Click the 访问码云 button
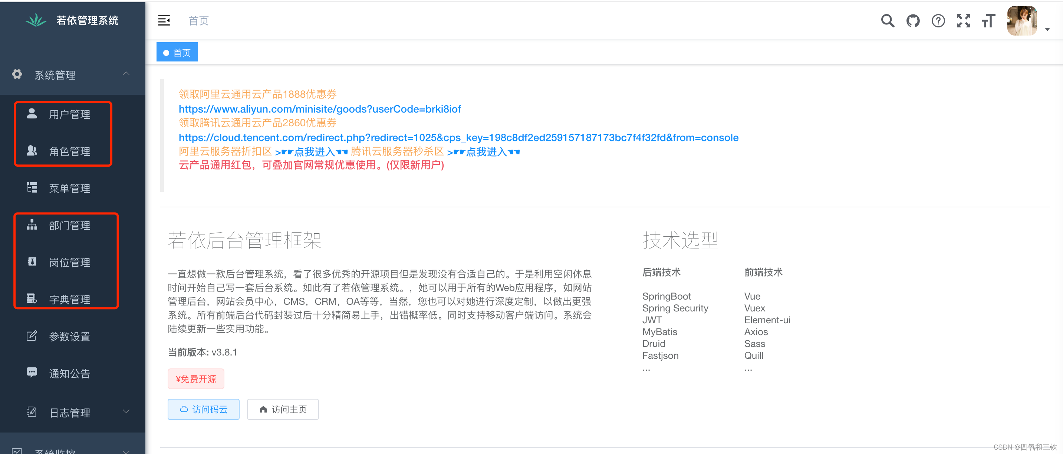Image resolution: width=1063 pixels, height=454 pixels. (204, 409)
